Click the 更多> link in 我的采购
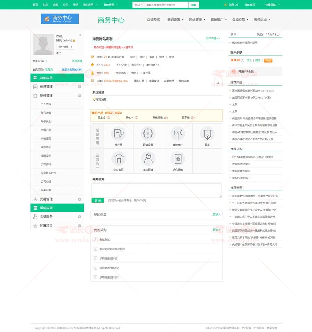This screenshot has height=332, width=312. tap(216, 230)
